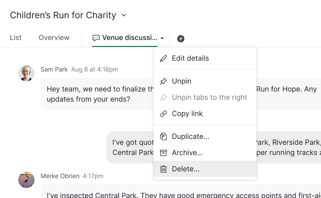Add a new tab with plus icon
Image resolution: width=321 pixels, height=198 pixels.
tap(181, 38)
